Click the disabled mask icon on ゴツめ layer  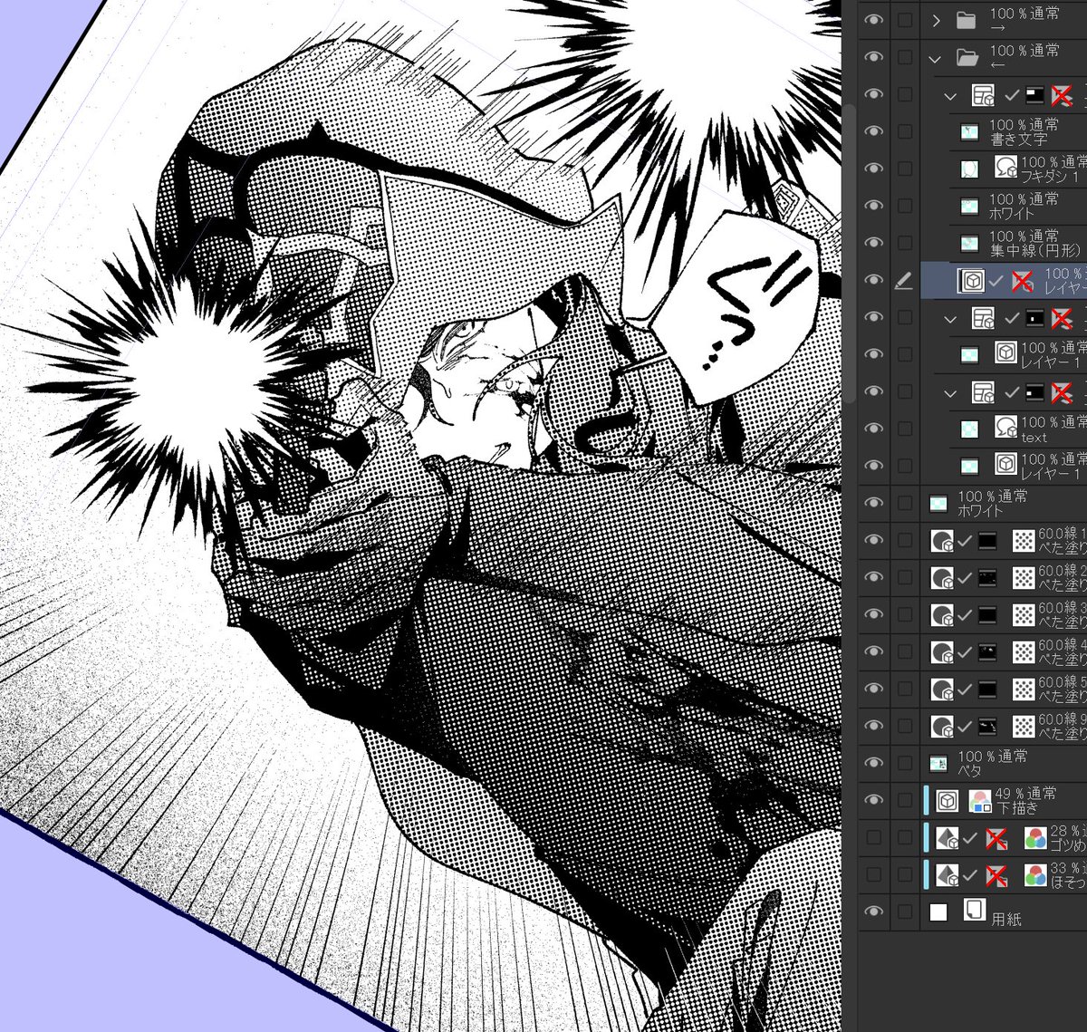coord(996,838)
